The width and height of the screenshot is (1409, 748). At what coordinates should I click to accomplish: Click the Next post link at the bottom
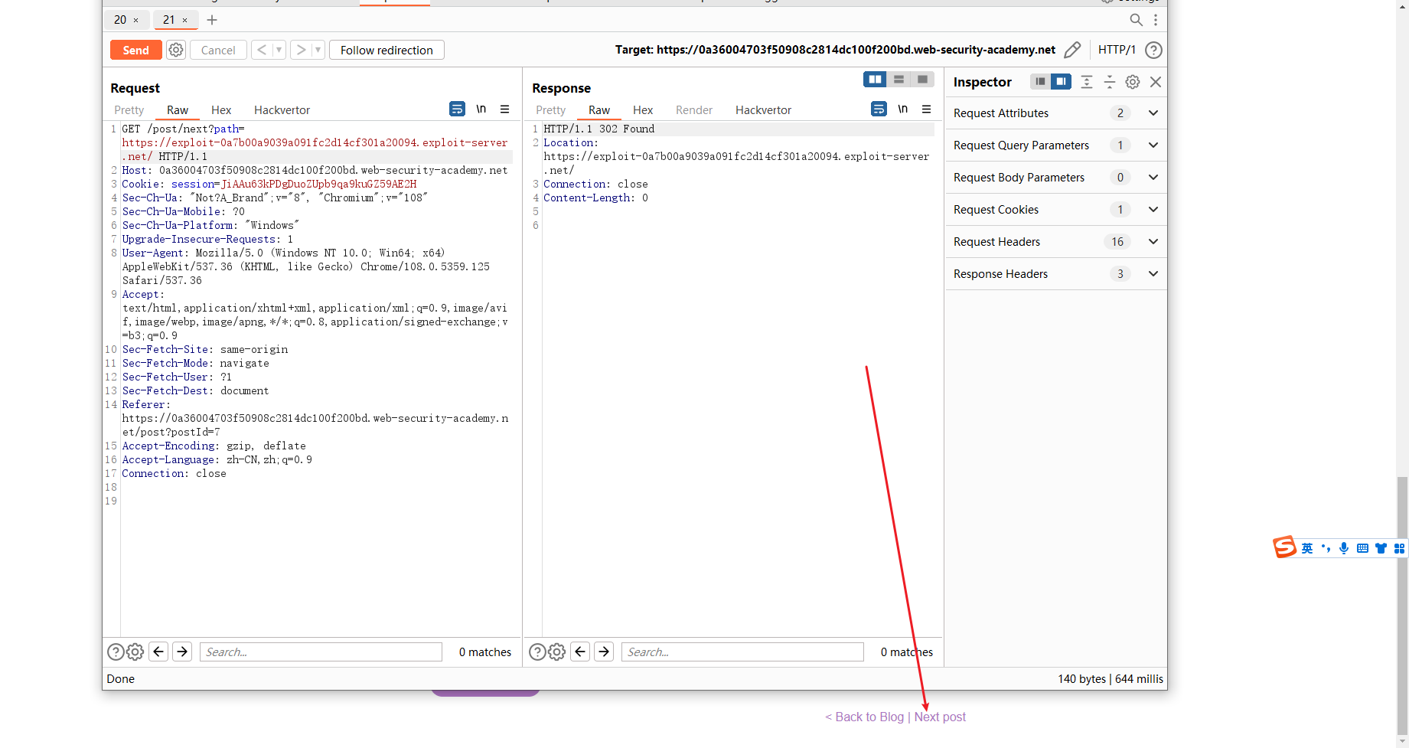[939, 717]
